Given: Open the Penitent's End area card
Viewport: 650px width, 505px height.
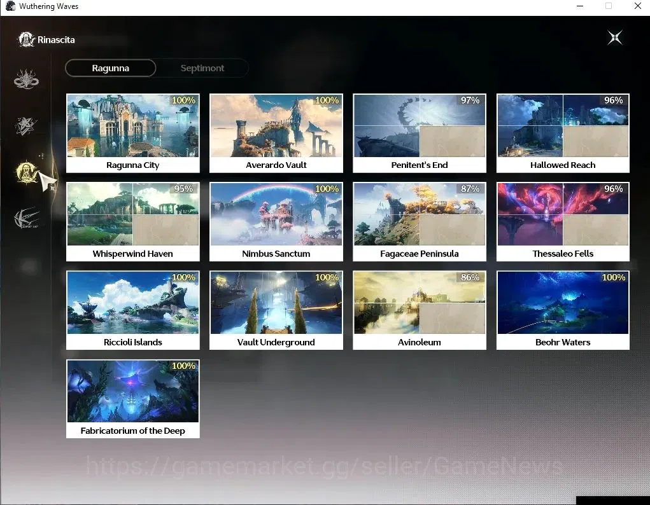Looking at the screenshot, I should (x=420, y=133).
